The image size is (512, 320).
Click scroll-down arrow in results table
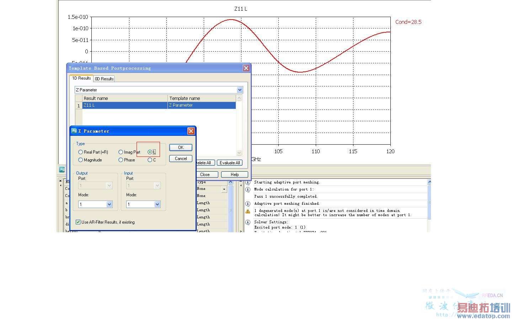pyautogui.click(x=239, y=153)
